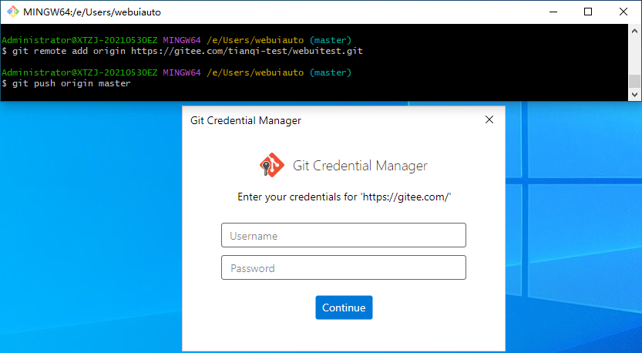The height and width of the screenshot is (353, 642).
Task: Close the Git Credential Manager dialog
Action: click(x=489, y=119)
